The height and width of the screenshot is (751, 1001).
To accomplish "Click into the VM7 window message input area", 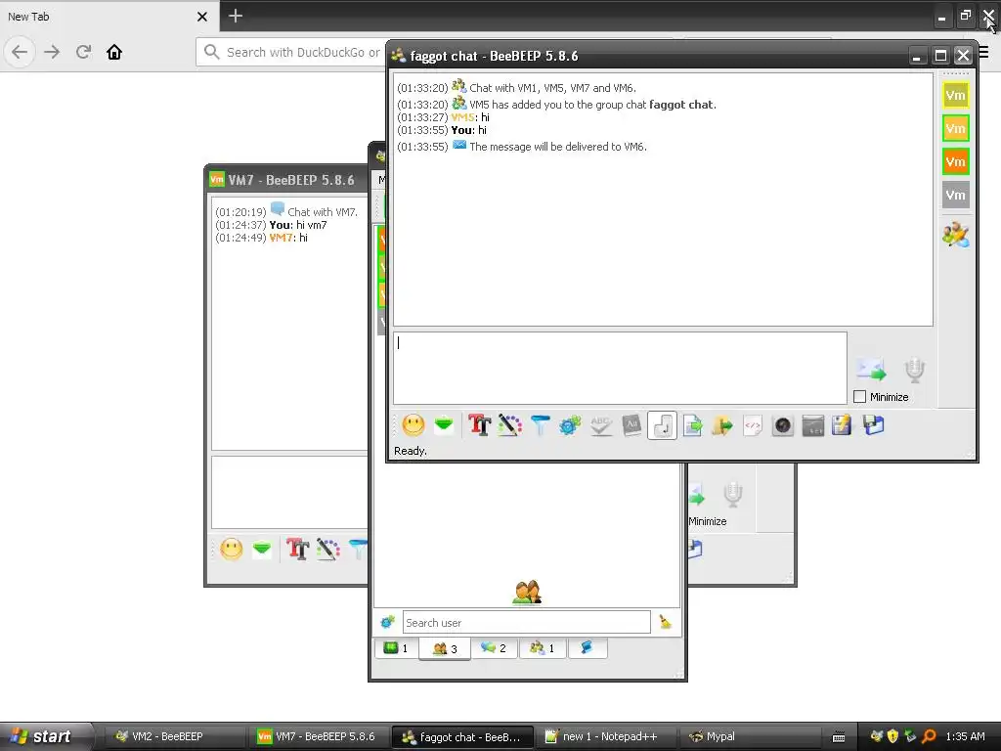I will click(289, 492).
